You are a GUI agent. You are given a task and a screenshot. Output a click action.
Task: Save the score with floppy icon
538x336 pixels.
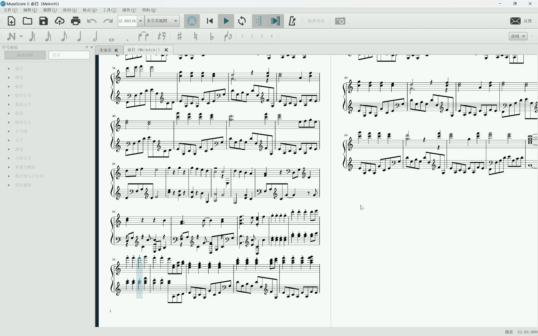point(44,21)
